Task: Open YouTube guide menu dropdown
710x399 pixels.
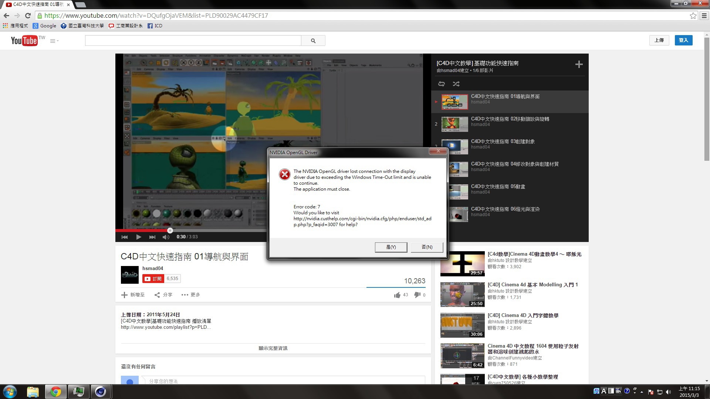Action: click(54, 41)
